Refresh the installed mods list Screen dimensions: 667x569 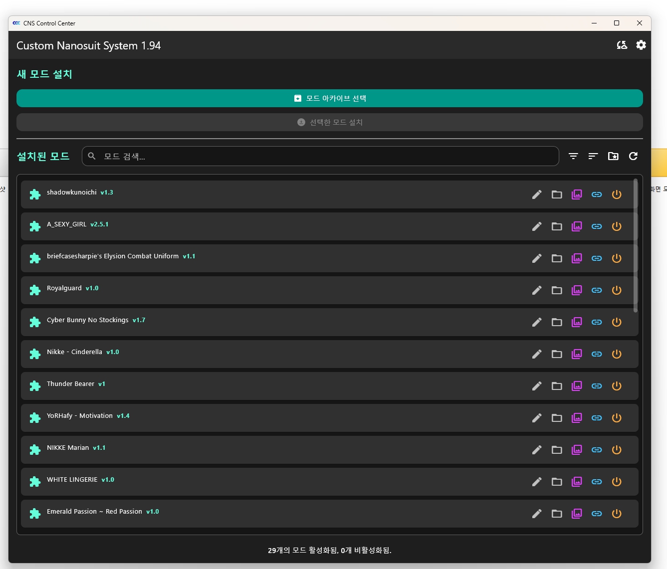coord(633,157)
